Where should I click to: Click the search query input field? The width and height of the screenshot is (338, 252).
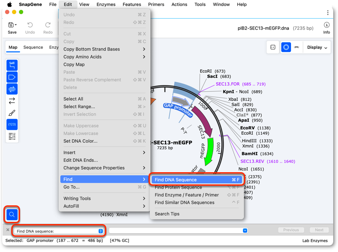(176, 231)
